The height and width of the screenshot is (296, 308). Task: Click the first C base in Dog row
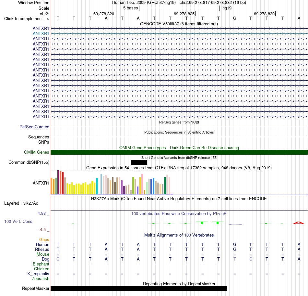58,259
